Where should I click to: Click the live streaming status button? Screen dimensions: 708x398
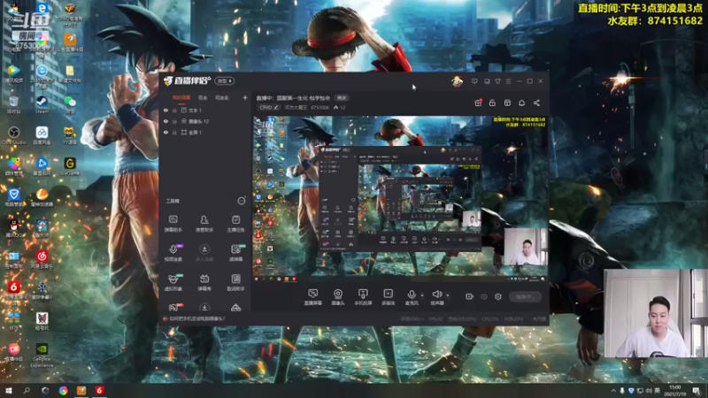pos(525,296)
